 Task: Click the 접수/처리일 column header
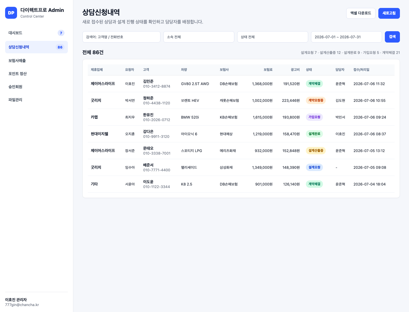(x=361, y=70)
